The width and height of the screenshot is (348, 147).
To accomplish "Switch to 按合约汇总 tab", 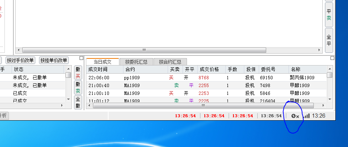I will (170, 62).
